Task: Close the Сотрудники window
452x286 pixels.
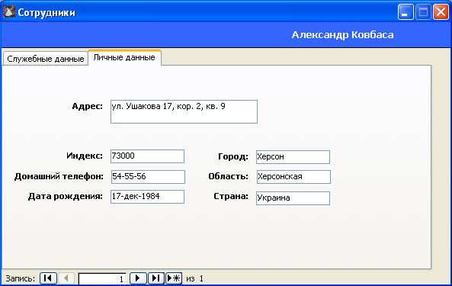Action: [441, 12]
